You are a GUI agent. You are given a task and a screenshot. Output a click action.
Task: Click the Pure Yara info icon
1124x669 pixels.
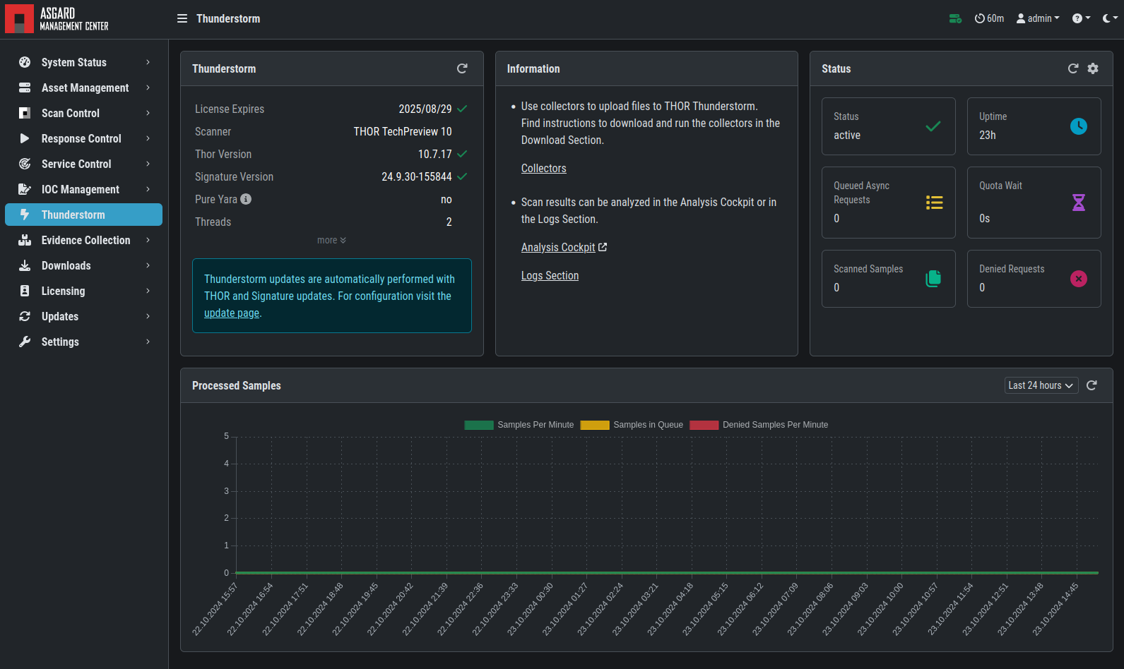[246, 199]
